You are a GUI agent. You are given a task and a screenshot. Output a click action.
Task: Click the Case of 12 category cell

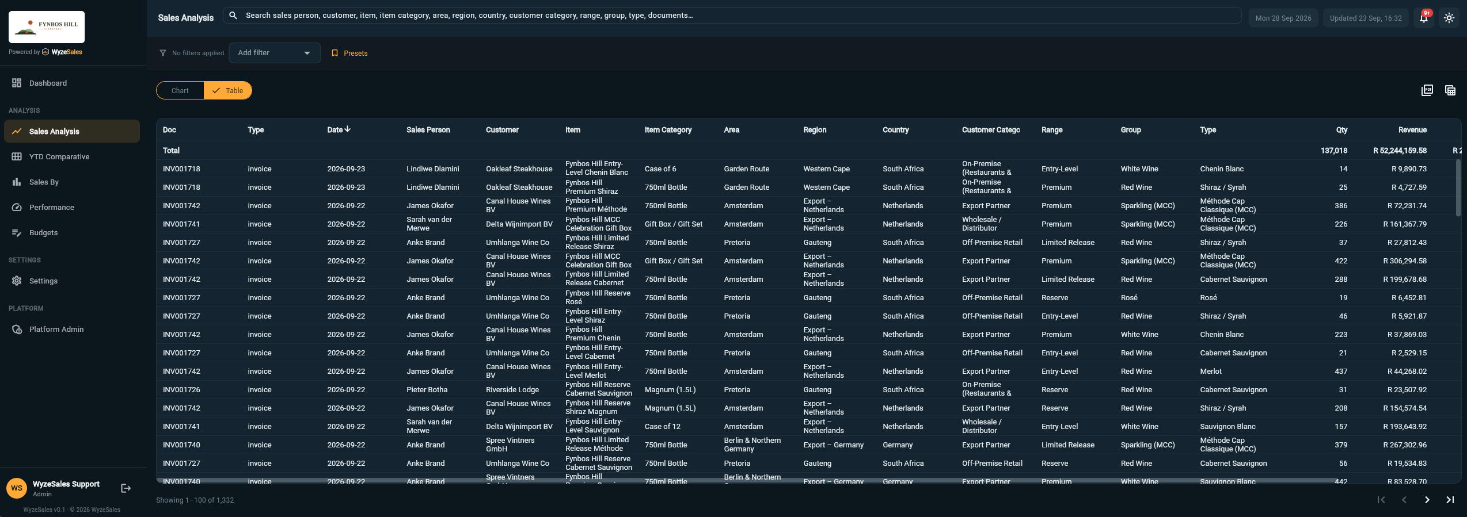662,427
